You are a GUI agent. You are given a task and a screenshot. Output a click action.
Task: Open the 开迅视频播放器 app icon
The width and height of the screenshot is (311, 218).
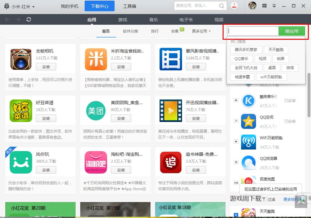(171, 111)
